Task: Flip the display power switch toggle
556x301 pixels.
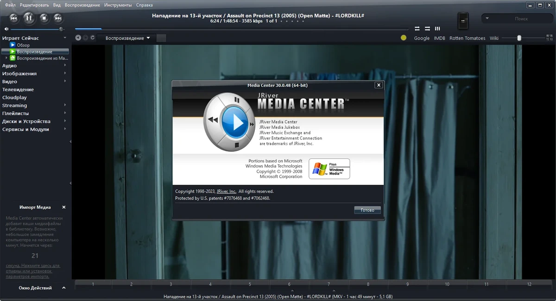Action: tap(463, 20)
